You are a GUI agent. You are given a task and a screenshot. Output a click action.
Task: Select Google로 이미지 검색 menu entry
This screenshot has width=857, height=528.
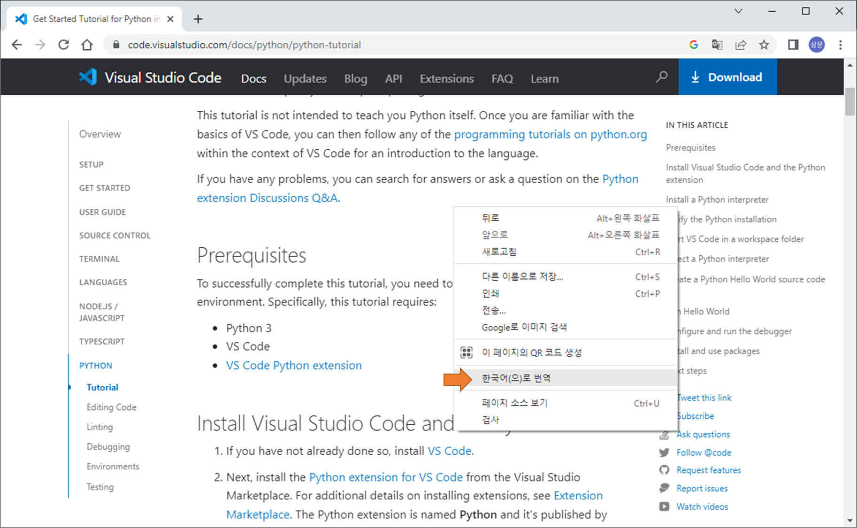point(566,327)
